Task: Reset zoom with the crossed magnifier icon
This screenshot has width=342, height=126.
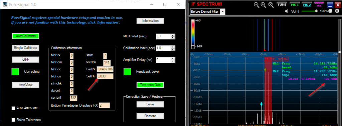Action: coord(271,5)
